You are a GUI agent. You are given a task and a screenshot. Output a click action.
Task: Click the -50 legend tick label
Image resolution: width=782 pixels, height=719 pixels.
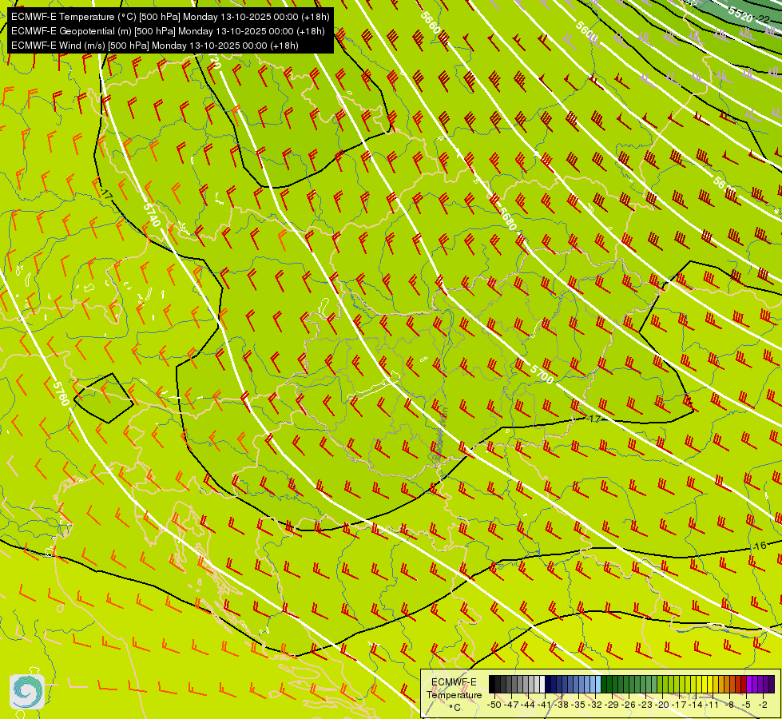pyautogui.click(x=494, y=705)
